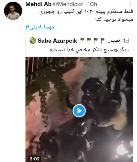The height and width of the screenshot is (162, 137).
Task: Open Mehdi Ab's profile picture
Action: pyautogui.click(x=13, y=11)
